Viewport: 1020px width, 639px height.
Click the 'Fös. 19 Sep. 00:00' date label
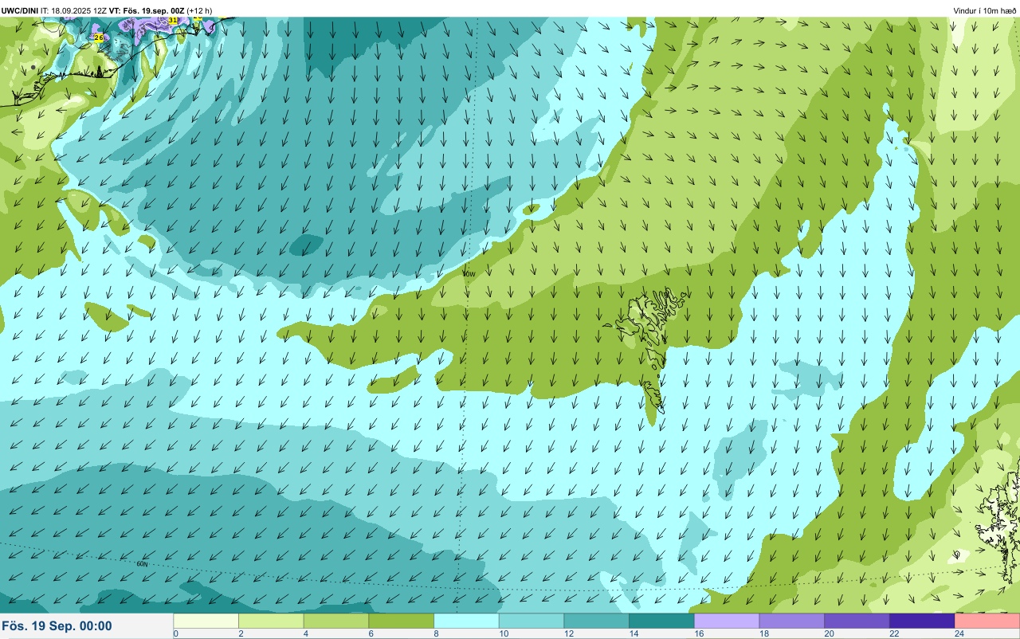57,626
